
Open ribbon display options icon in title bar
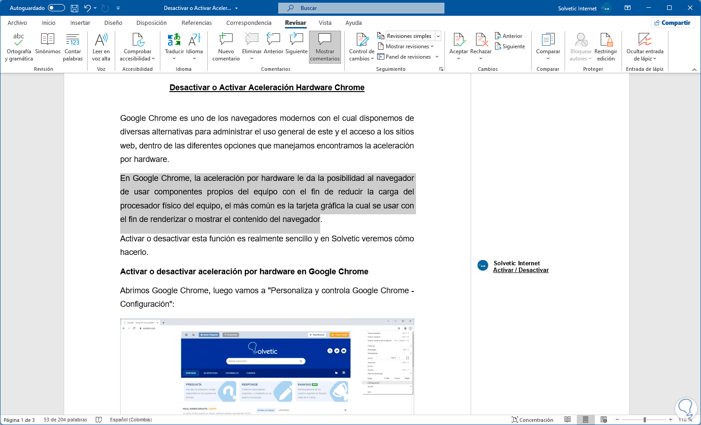[x=627, y=8]
